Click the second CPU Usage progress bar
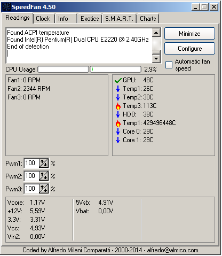The height and width of the screenshot is (256, 222). pos(116,69)
